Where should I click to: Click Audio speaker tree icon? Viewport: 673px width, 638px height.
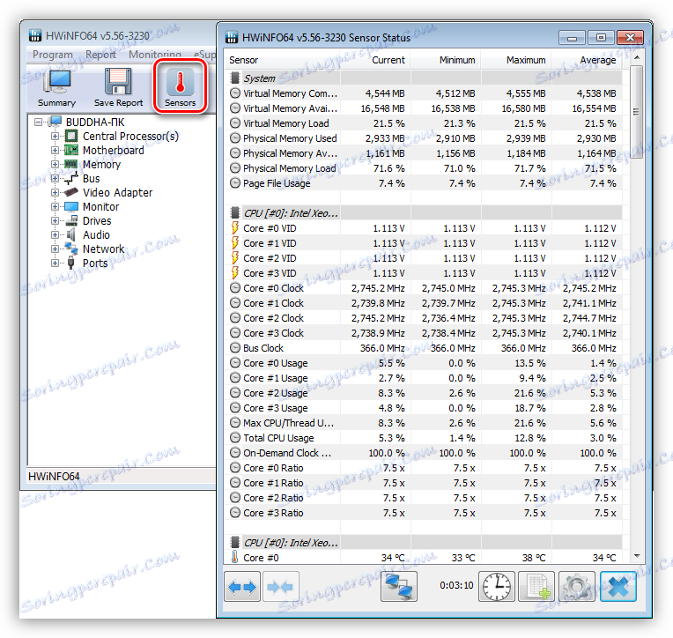71,234
